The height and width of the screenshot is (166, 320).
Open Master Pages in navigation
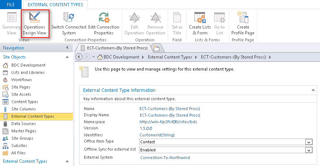tap(23, 131)
